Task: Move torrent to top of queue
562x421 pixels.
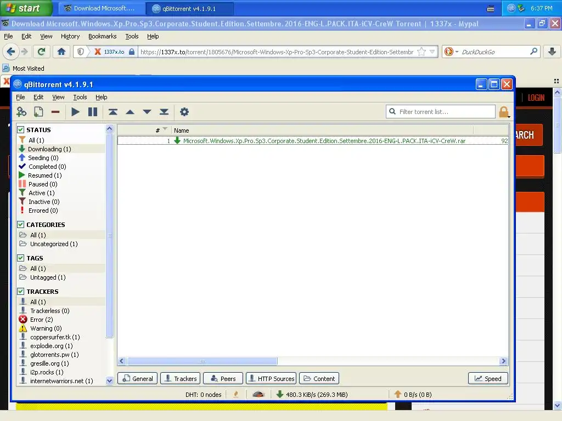Action: point(113,112)
